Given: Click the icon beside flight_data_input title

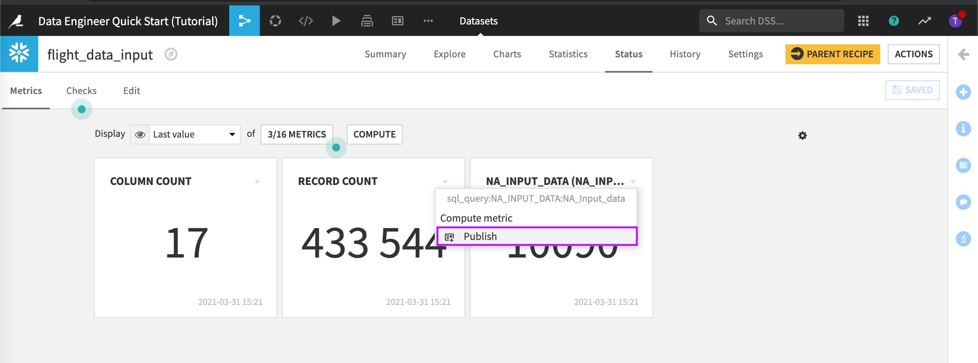Looking at the screenshot, I should click(x=171, y=54).
